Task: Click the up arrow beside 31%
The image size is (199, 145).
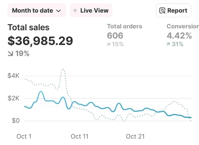Action: click(x=168, y=44)
